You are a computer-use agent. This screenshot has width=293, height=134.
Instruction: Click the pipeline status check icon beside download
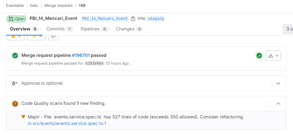click(x=259, y=56)
